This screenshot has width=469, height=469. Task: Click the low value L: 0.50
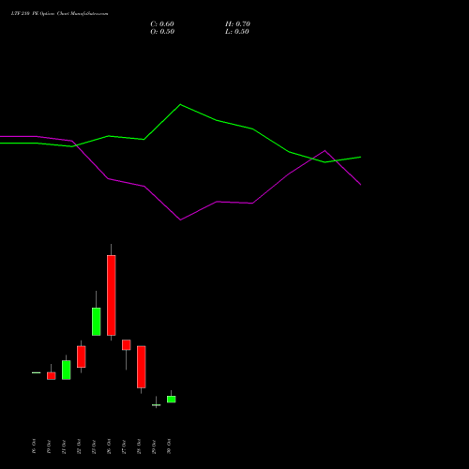tap(237, 32)
